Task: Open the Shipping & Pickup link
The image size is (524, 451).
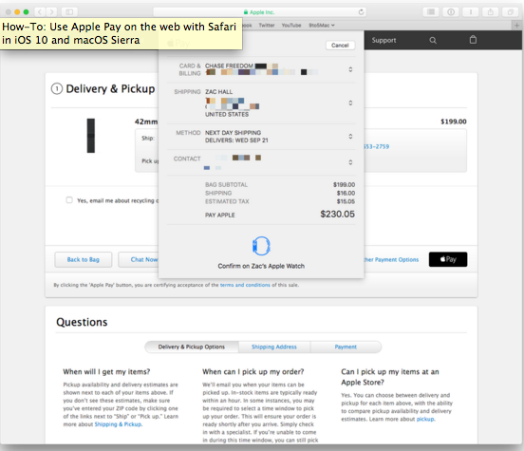Action: 119,424
